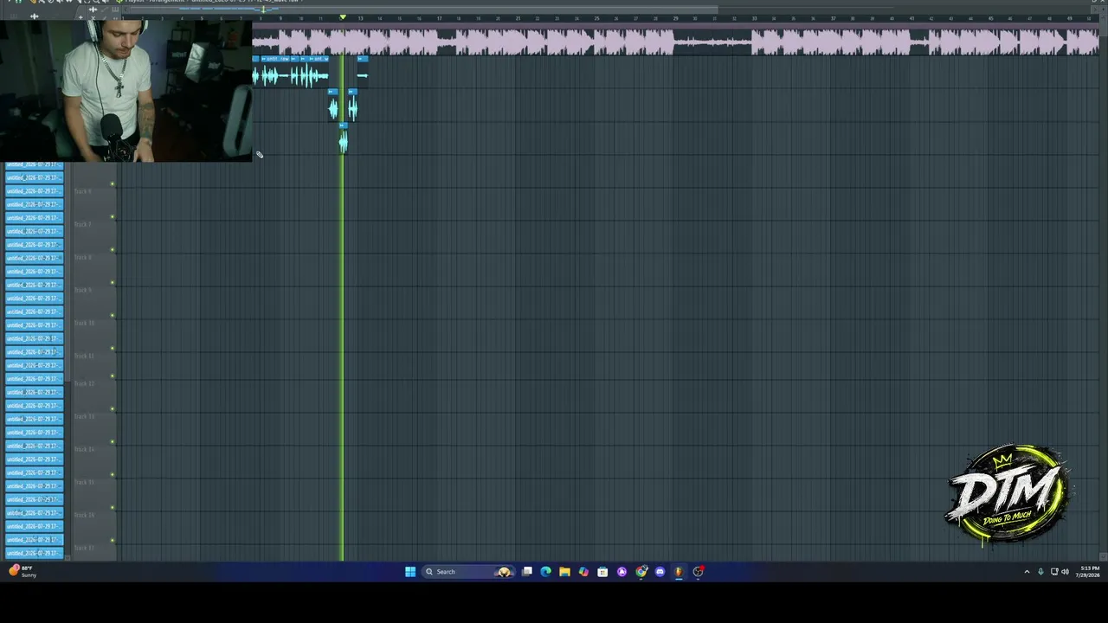Open File Explorer from the taskbar
Viewport: 1108px width, 623px height.
pyautogui.click(x=564, y=571)
